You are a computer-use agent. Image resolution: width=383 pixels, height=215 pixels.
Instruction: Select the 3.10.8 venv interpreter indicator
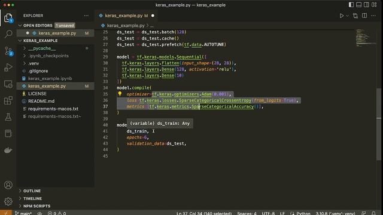click(335, 213)
